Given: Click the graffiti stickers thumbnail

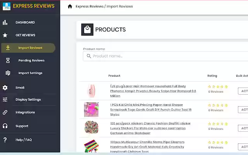Looking at the screenshot, I should 91,127.
